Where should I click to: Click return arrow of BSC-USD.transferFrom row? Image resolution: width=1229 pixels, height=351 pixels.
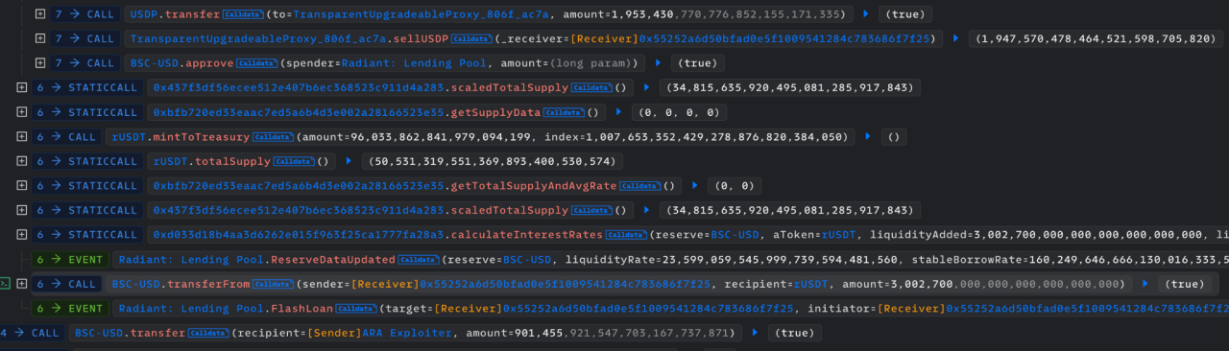[1145, 284]
